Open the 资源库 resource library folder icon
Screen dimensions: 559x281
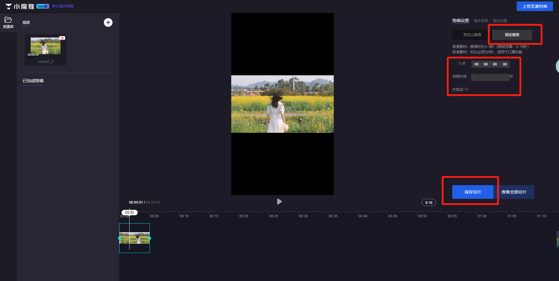[8, 20]
